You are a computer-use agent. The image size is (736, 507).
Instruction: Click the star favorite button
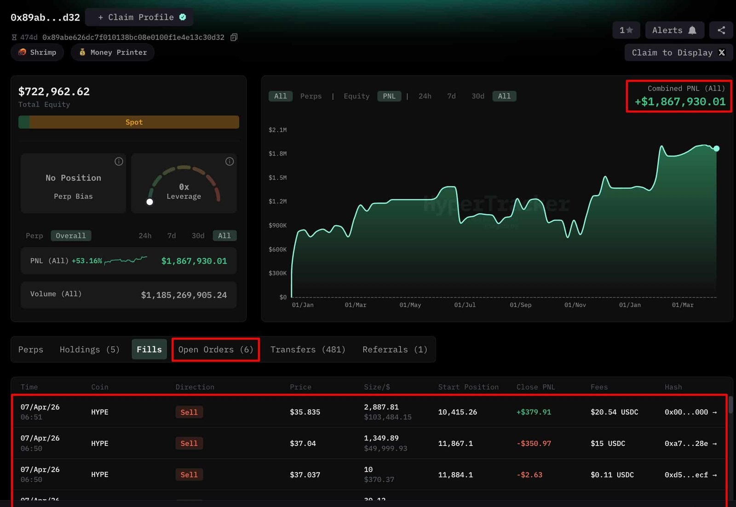coord(626,30)
